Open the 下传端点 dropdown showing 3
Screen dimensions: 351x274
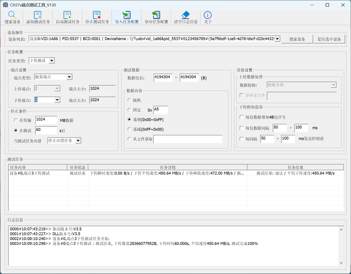click(x=57, y=100)
